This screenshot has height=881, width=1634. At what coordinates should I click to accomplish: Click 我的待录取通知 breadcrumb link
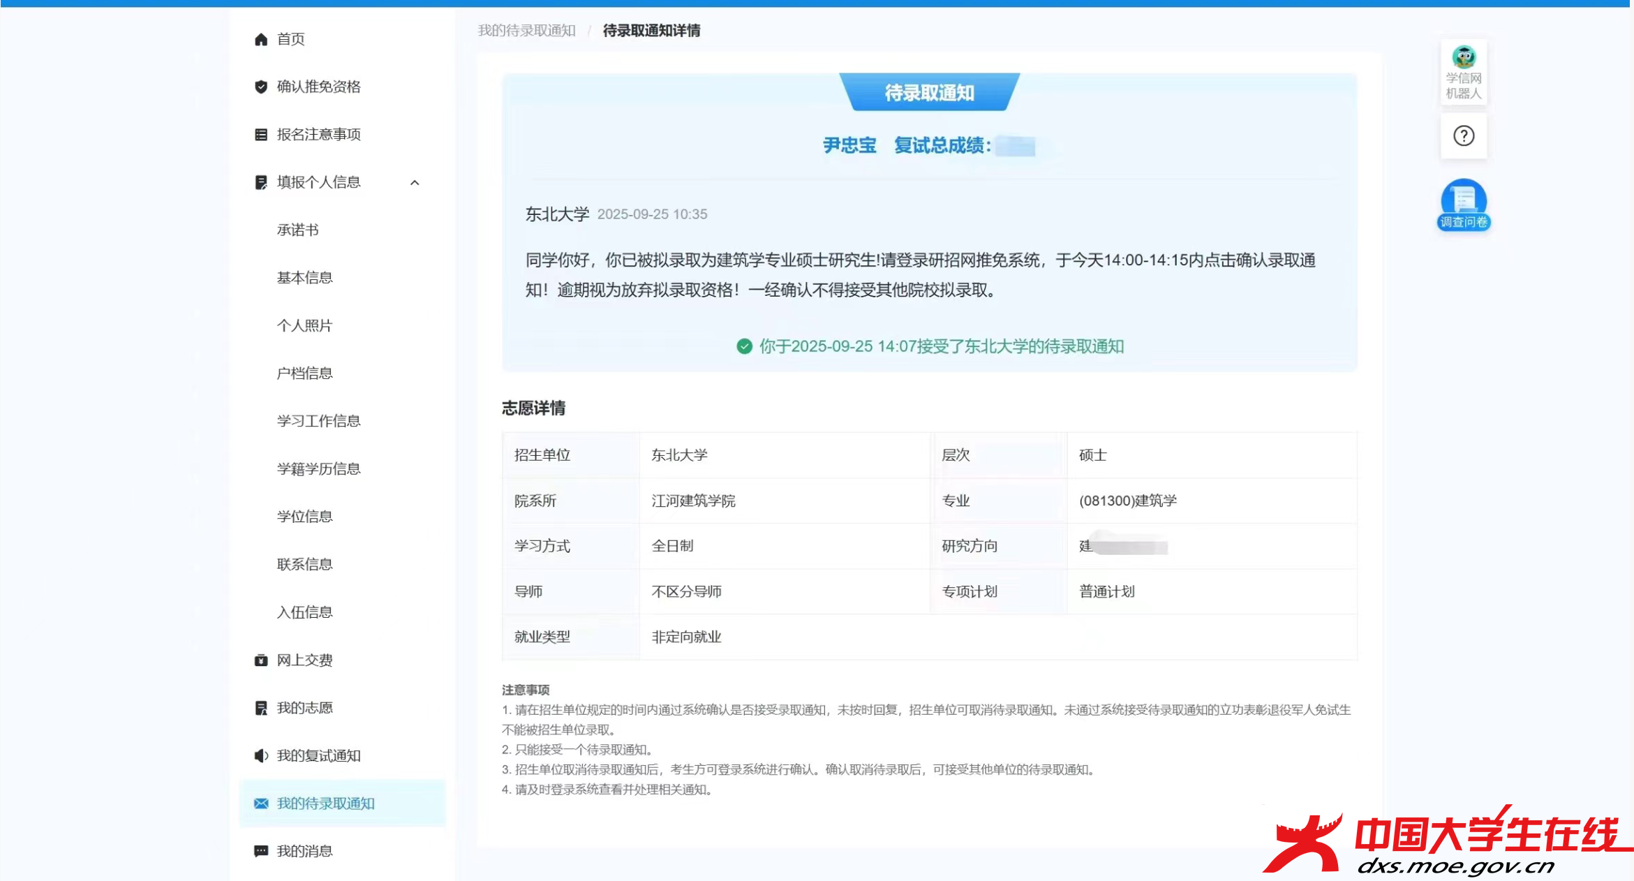(x=526, y=31)
